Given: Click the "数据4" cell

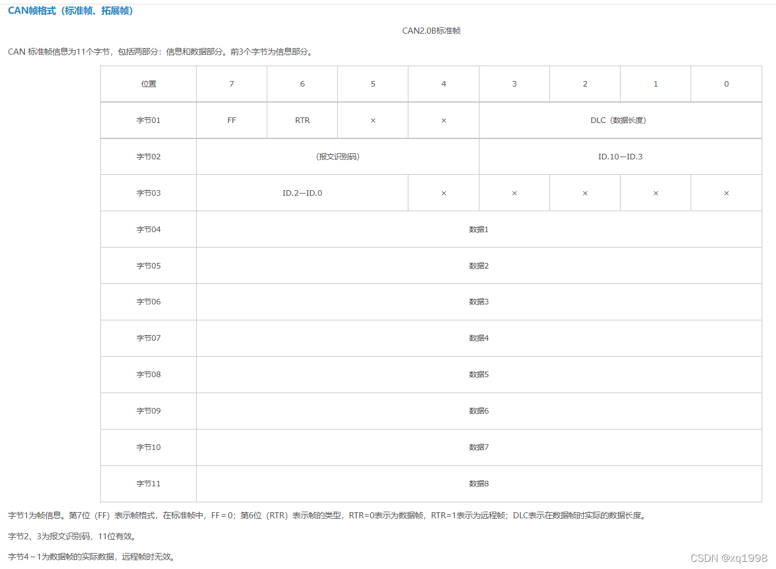Looking at the screenshot, I should click(x=479, y=338).
